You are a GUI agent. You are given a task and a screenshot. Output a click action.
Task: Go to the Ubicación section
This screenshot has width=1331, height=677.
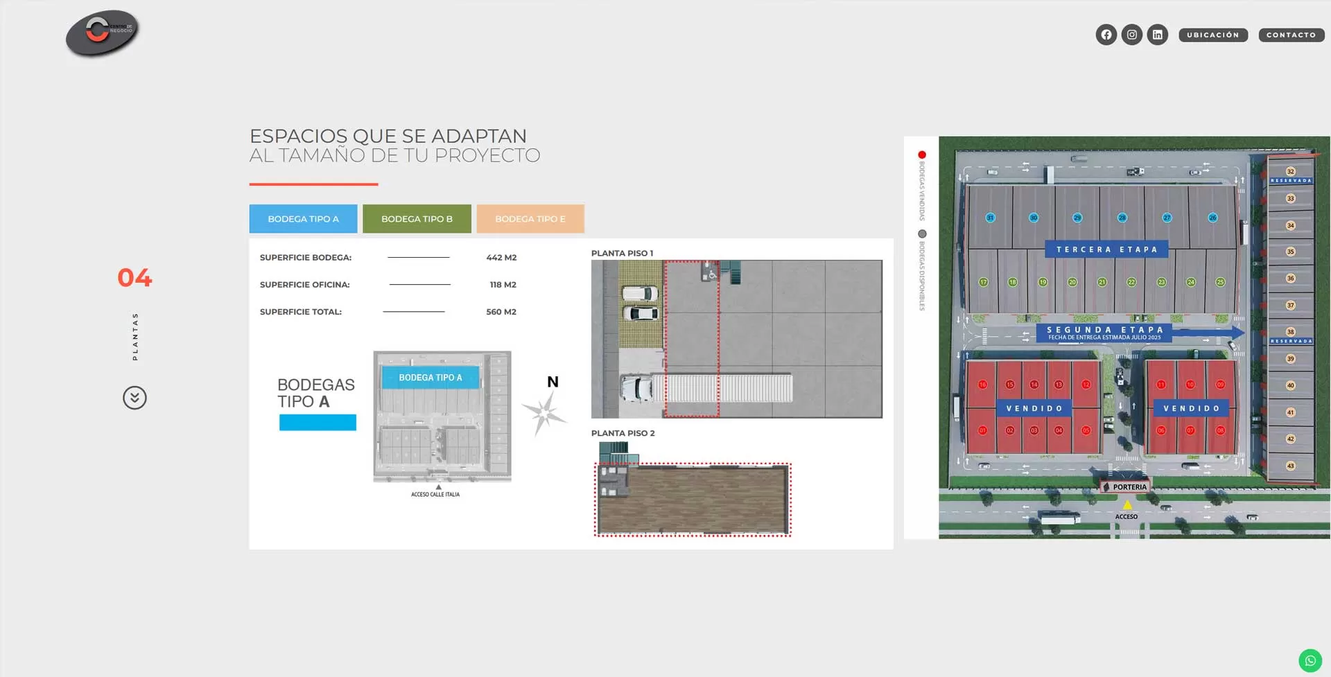click(1212, 35)
